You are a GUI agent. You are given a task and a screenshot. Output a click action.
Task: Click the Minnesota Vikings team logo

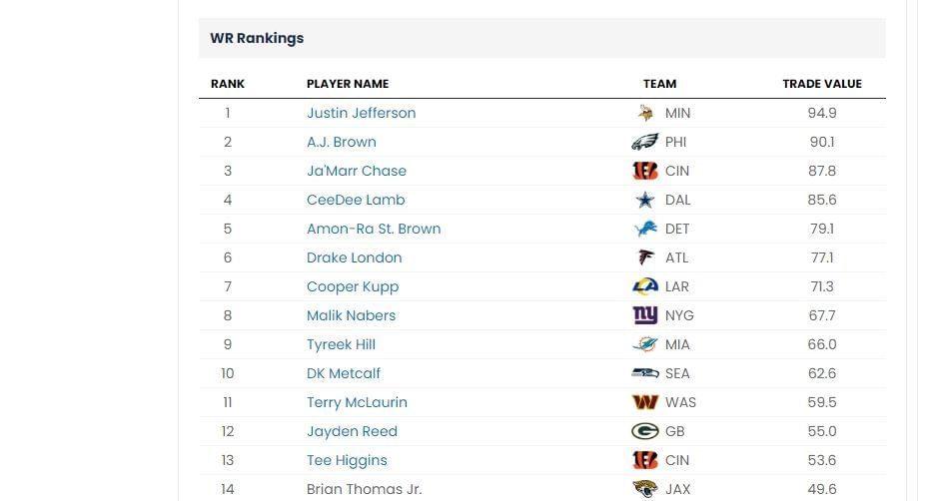(x=645, y=113)
